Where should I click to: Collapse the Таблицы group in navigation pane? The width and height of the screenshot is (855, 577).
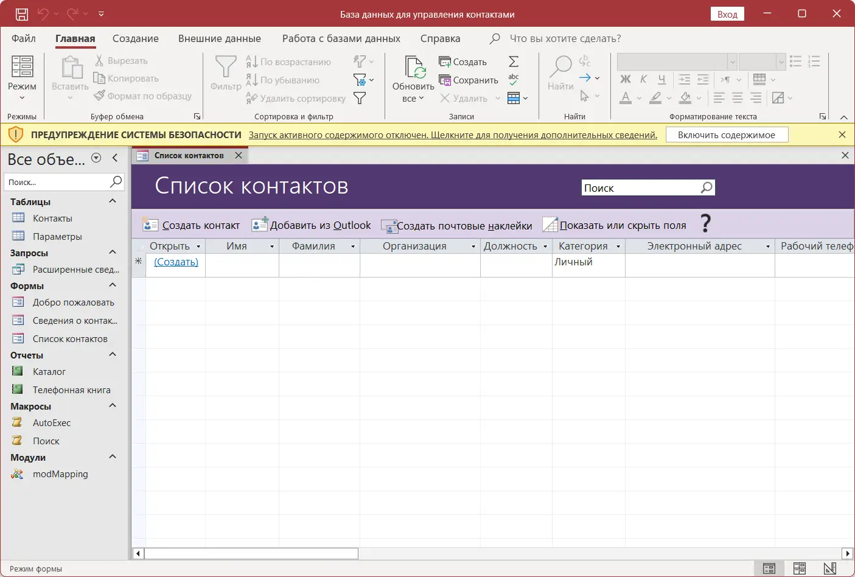click(x=113, y=201)
